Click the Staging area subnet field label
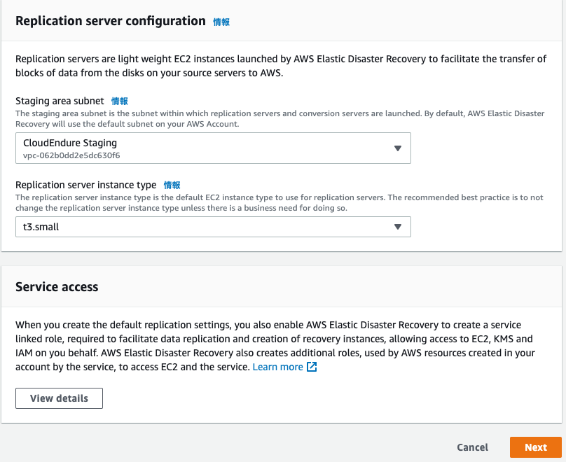 [59, 101]
